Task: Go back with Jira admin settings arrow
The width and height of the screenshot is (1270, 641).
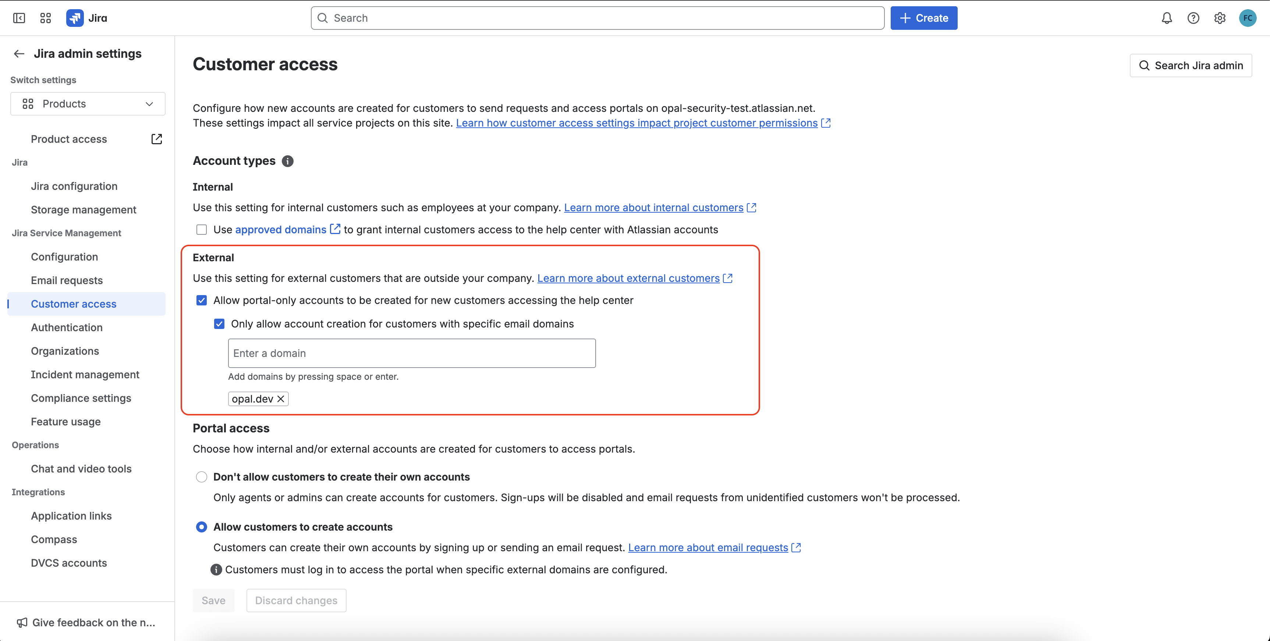Action: tap(19, 54)
